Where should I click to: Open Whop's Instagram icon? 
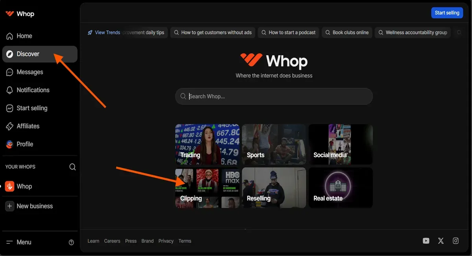pyautogui.click(x=455, y=240)
